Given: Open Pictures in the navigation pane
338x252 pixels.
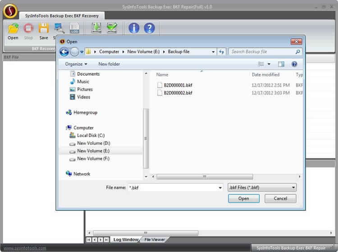Looking at the screenshot, I should point(81,89).
